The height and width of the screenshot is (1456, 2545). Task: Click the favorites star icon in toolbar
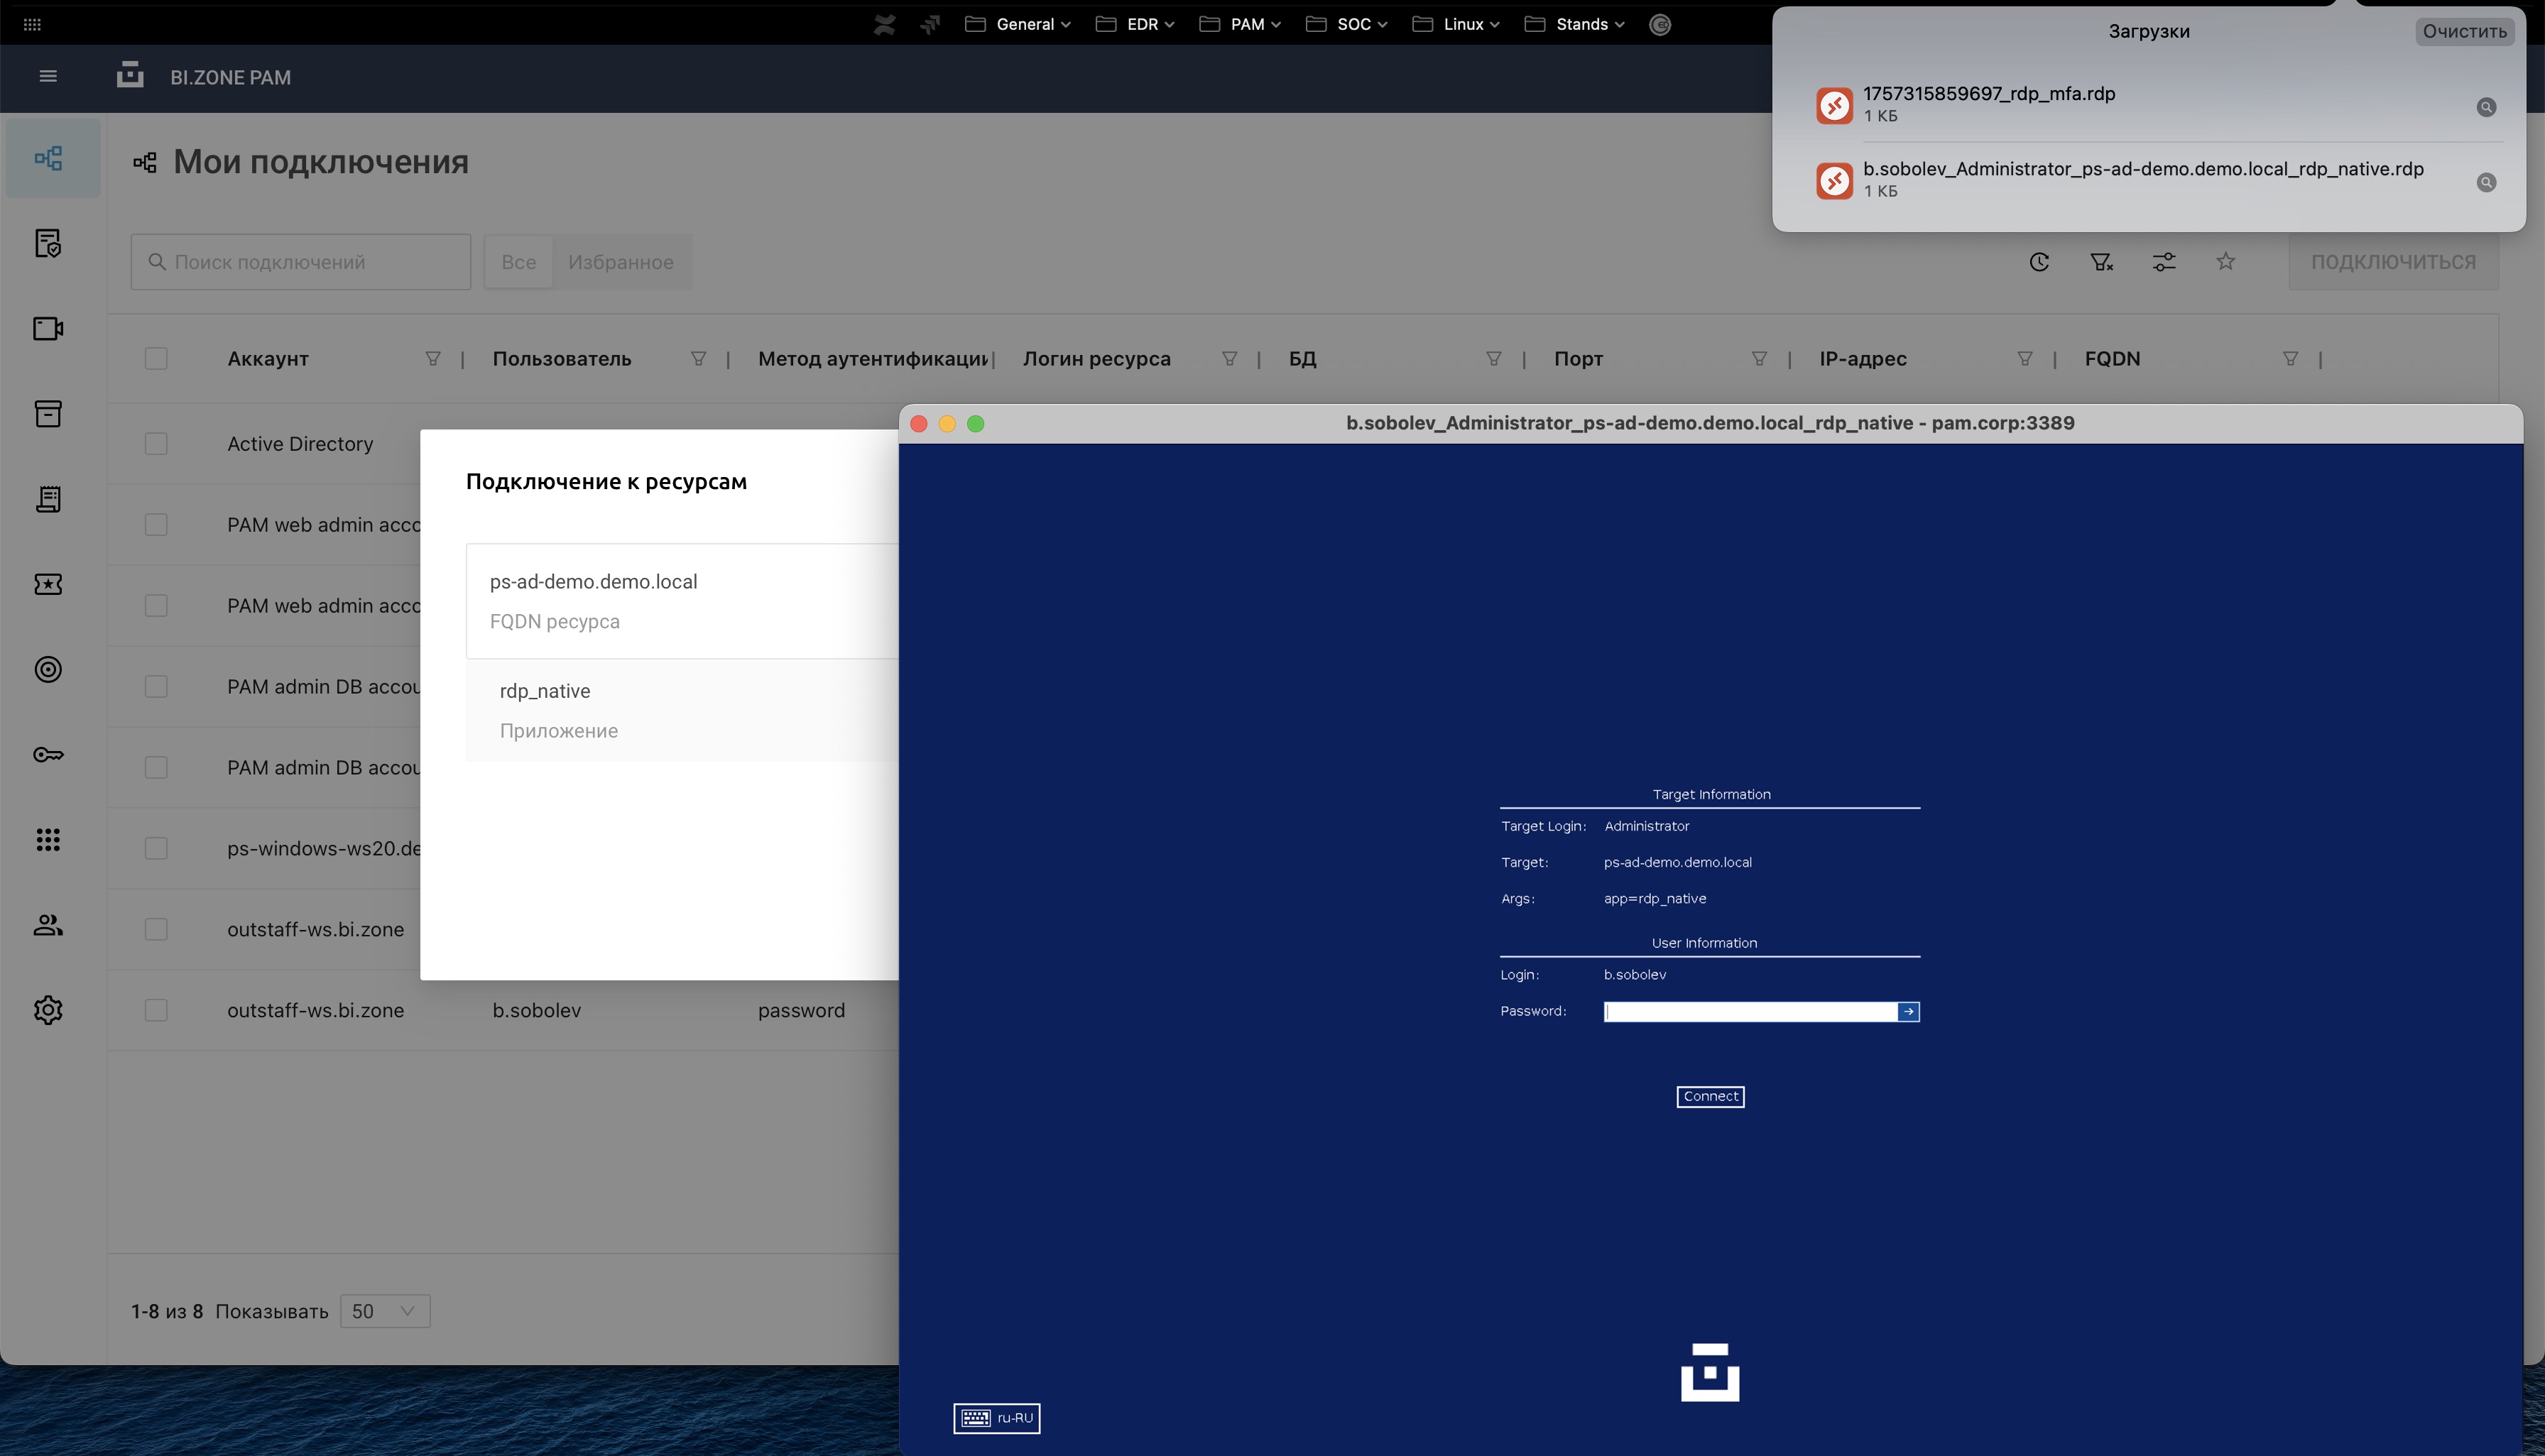2225,262
